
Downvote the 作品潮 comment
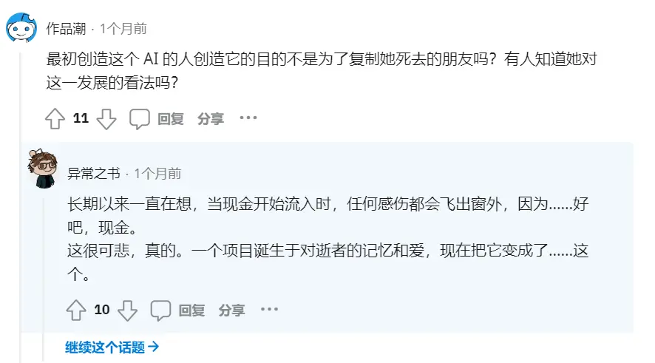[x=106, y=118]
